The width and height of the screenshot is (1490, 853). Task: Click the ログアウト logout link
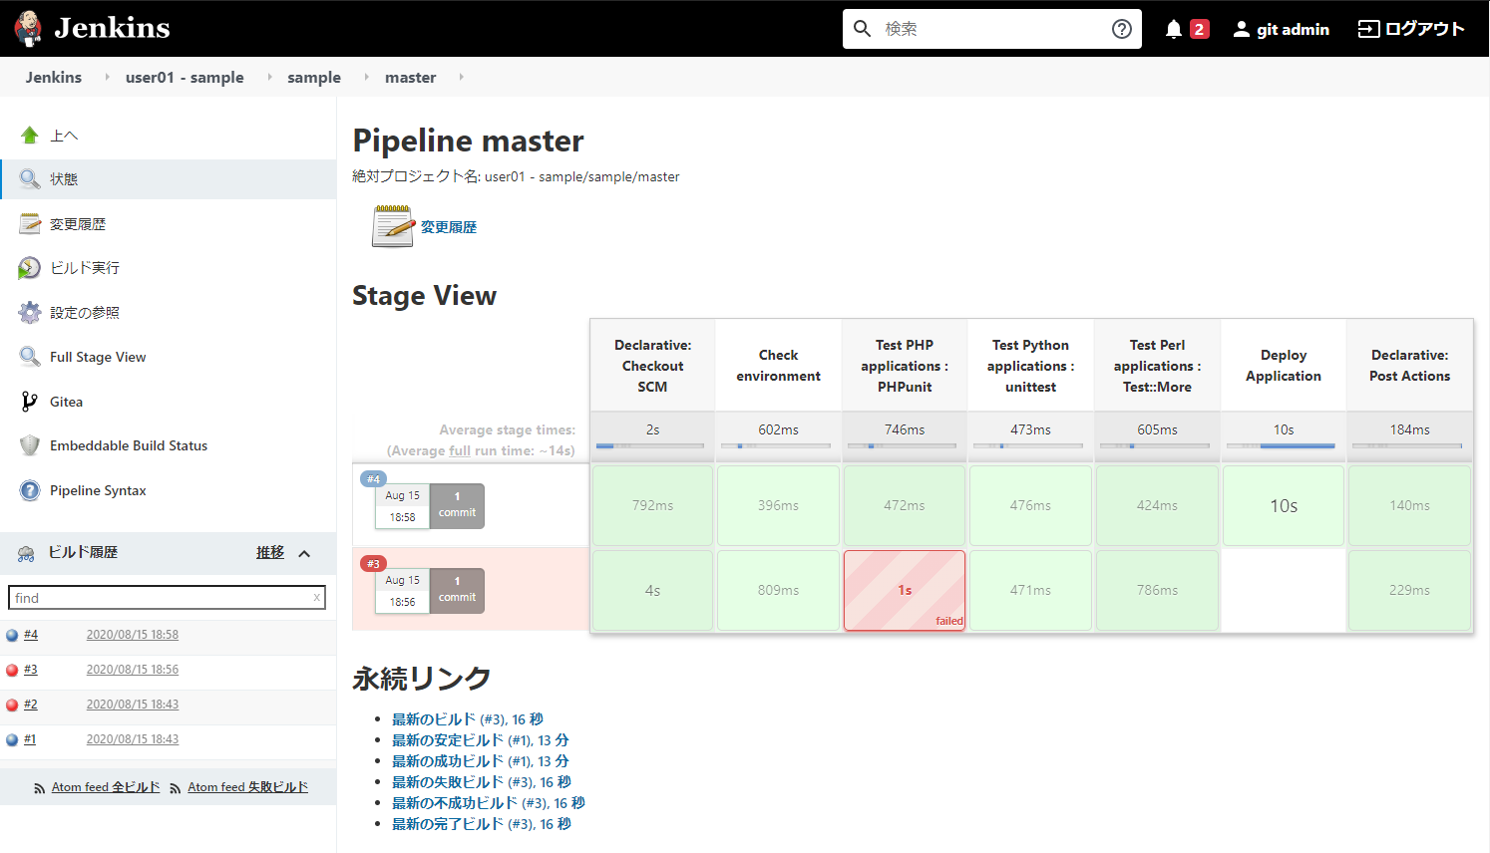tap(1424, 29)
